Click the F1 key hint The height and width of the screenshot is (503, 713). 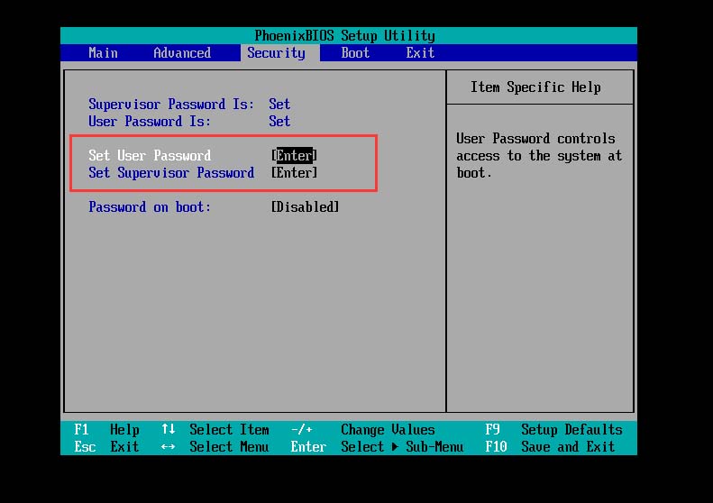[x=81, y=429]
